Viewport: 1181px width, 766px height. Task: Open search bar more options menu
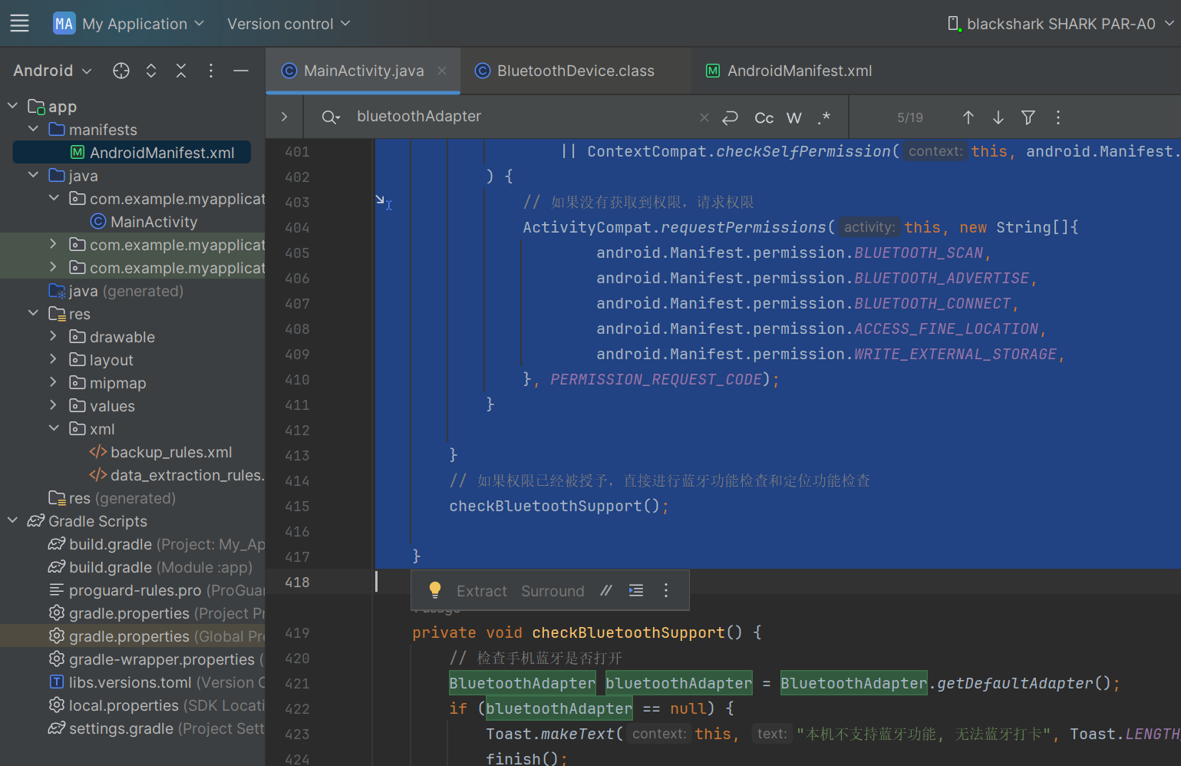(x=1058, y=117)
